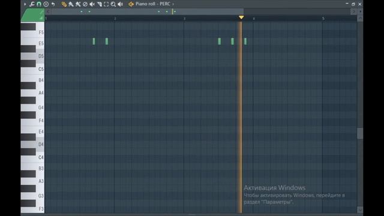Select the dashed-rectangle Select tool
The height and width of the screenshot is (216, 384).
(x=106, y=4)
